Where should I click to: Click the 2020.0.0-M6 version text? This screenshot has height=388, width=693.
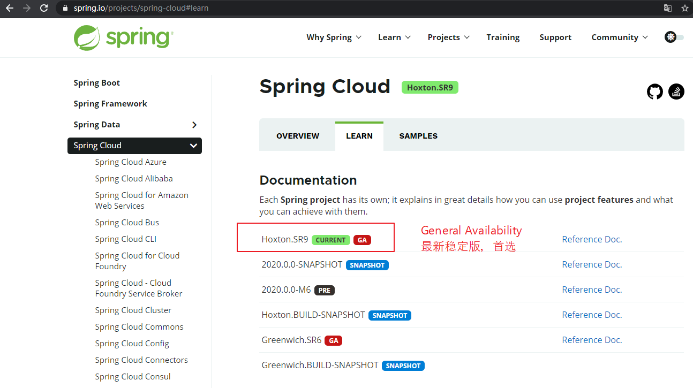coord(286,290)
